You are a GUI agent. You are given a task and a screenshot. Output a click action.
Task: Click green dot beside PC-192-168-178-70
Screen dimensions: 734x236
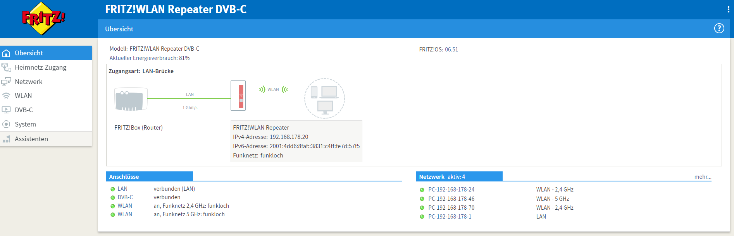coord(422,208)
